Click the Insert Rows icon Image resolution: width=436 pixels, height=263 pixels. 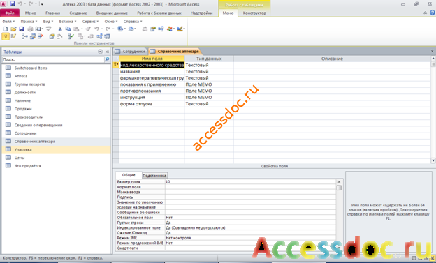point(24,36)
